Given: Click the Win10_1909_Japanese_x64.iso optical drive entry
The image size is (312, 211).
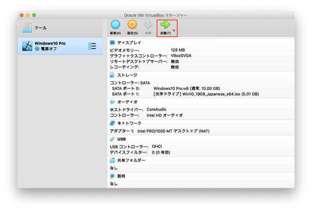Looking at the screenshot, I should 206,94.
